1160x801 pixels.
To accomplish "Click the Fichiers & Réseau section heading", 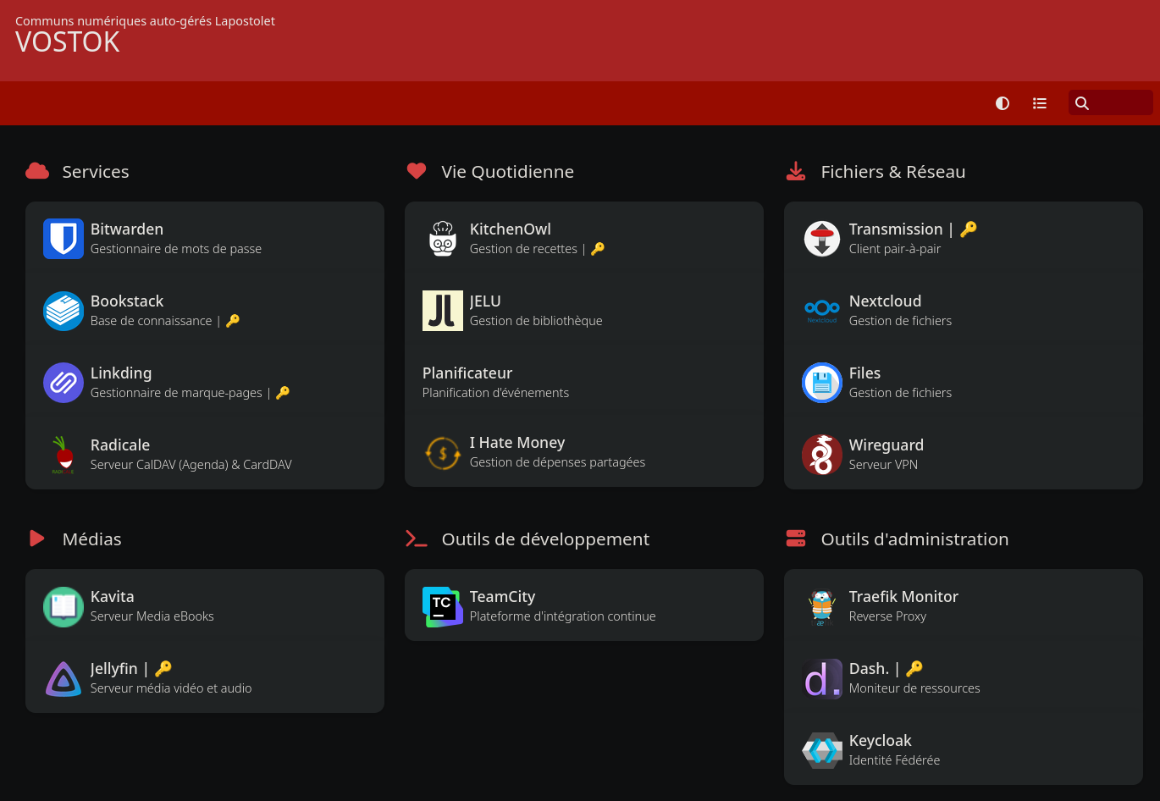I will pos(893,172).
